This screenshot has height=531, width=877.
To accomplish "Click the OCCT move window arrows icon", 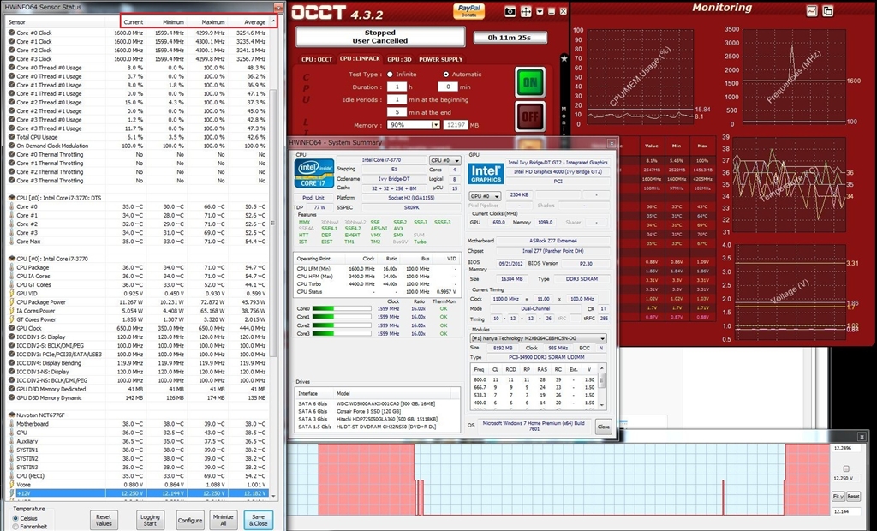I will [526, 11].
